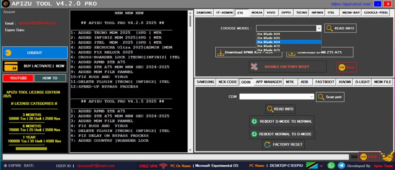This screenshot has width=395, height=170.
Task: Open the YOUTUBE button
Action: click(18, 78)
